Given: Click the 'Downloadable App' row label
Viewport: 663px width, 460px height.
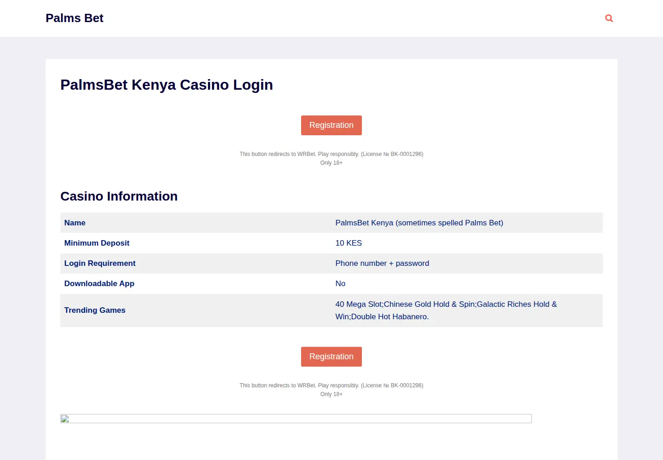Looking at the screenshot, I should pos(99,283).
